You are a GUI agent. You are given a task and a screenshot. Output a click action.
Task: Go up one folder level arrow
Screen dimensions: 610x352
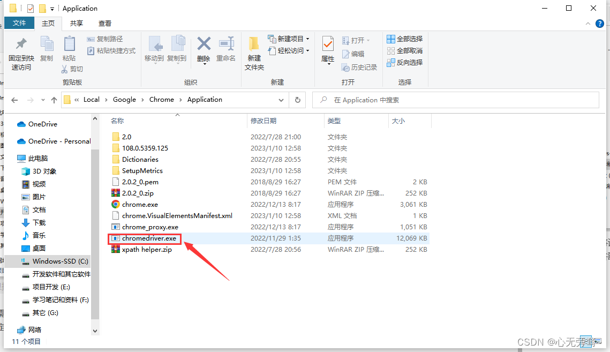coord(54,100)
